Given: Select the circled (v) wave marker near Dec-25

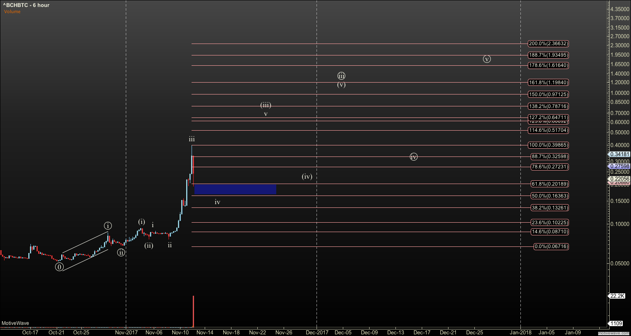Looking at the screenshot, I should 487,59.
